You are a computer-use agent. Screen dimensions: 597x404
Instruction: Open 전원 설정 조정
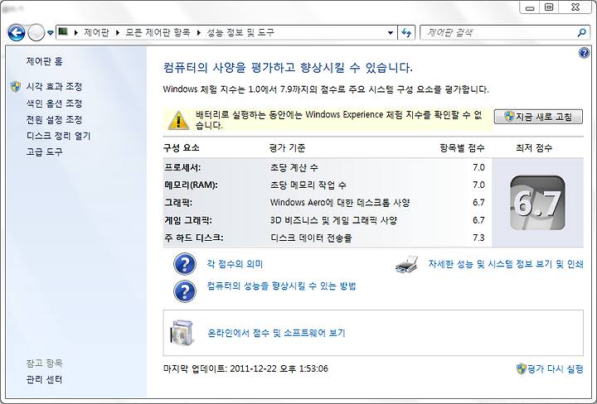(54, 120)
